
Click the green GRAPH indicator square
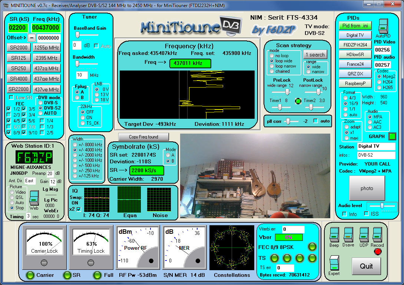coord(392,136)
